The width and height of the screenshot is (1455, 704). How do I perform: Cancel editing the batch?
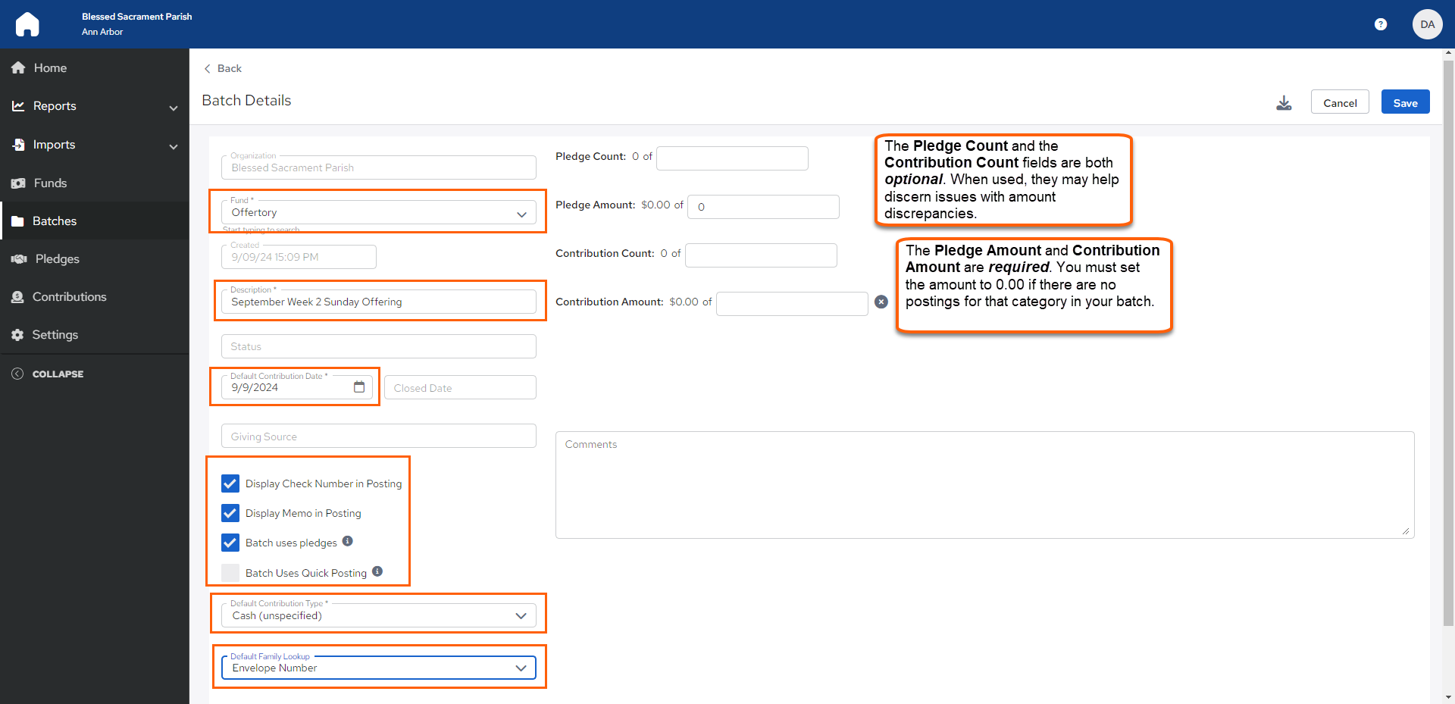click(x=1340, y=102)
